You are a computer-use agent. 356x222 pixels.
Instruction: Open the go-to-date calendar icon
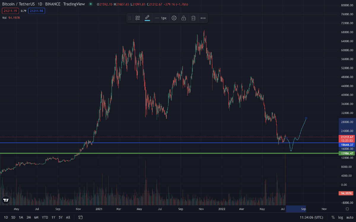click(80, 217)
